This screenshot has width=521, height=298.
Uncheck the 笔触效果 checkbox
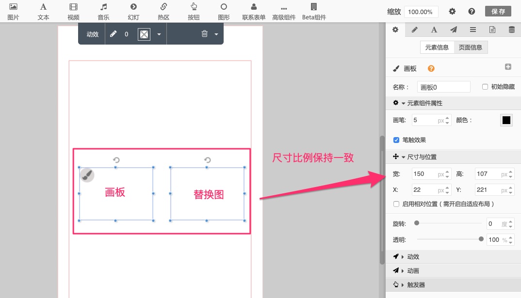(x=396, y=140)
